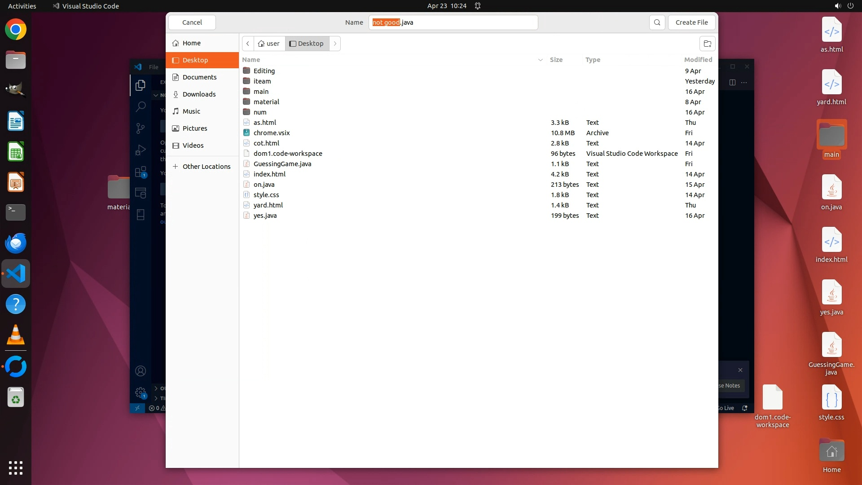Click the Cancel button
Viewport: 862px width, 485px height.
(x=192, y=22)
